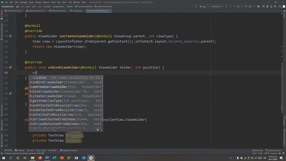Open the Windows notification center icon

pyautogui.click(x=281, y=158)
